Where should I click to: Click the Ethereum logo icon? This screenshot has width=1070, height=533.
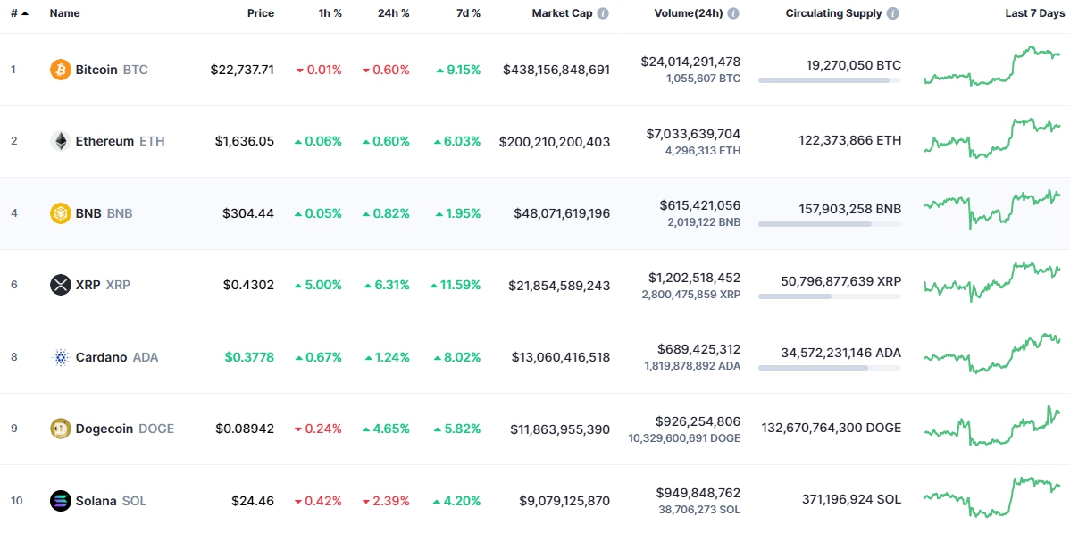60,141
